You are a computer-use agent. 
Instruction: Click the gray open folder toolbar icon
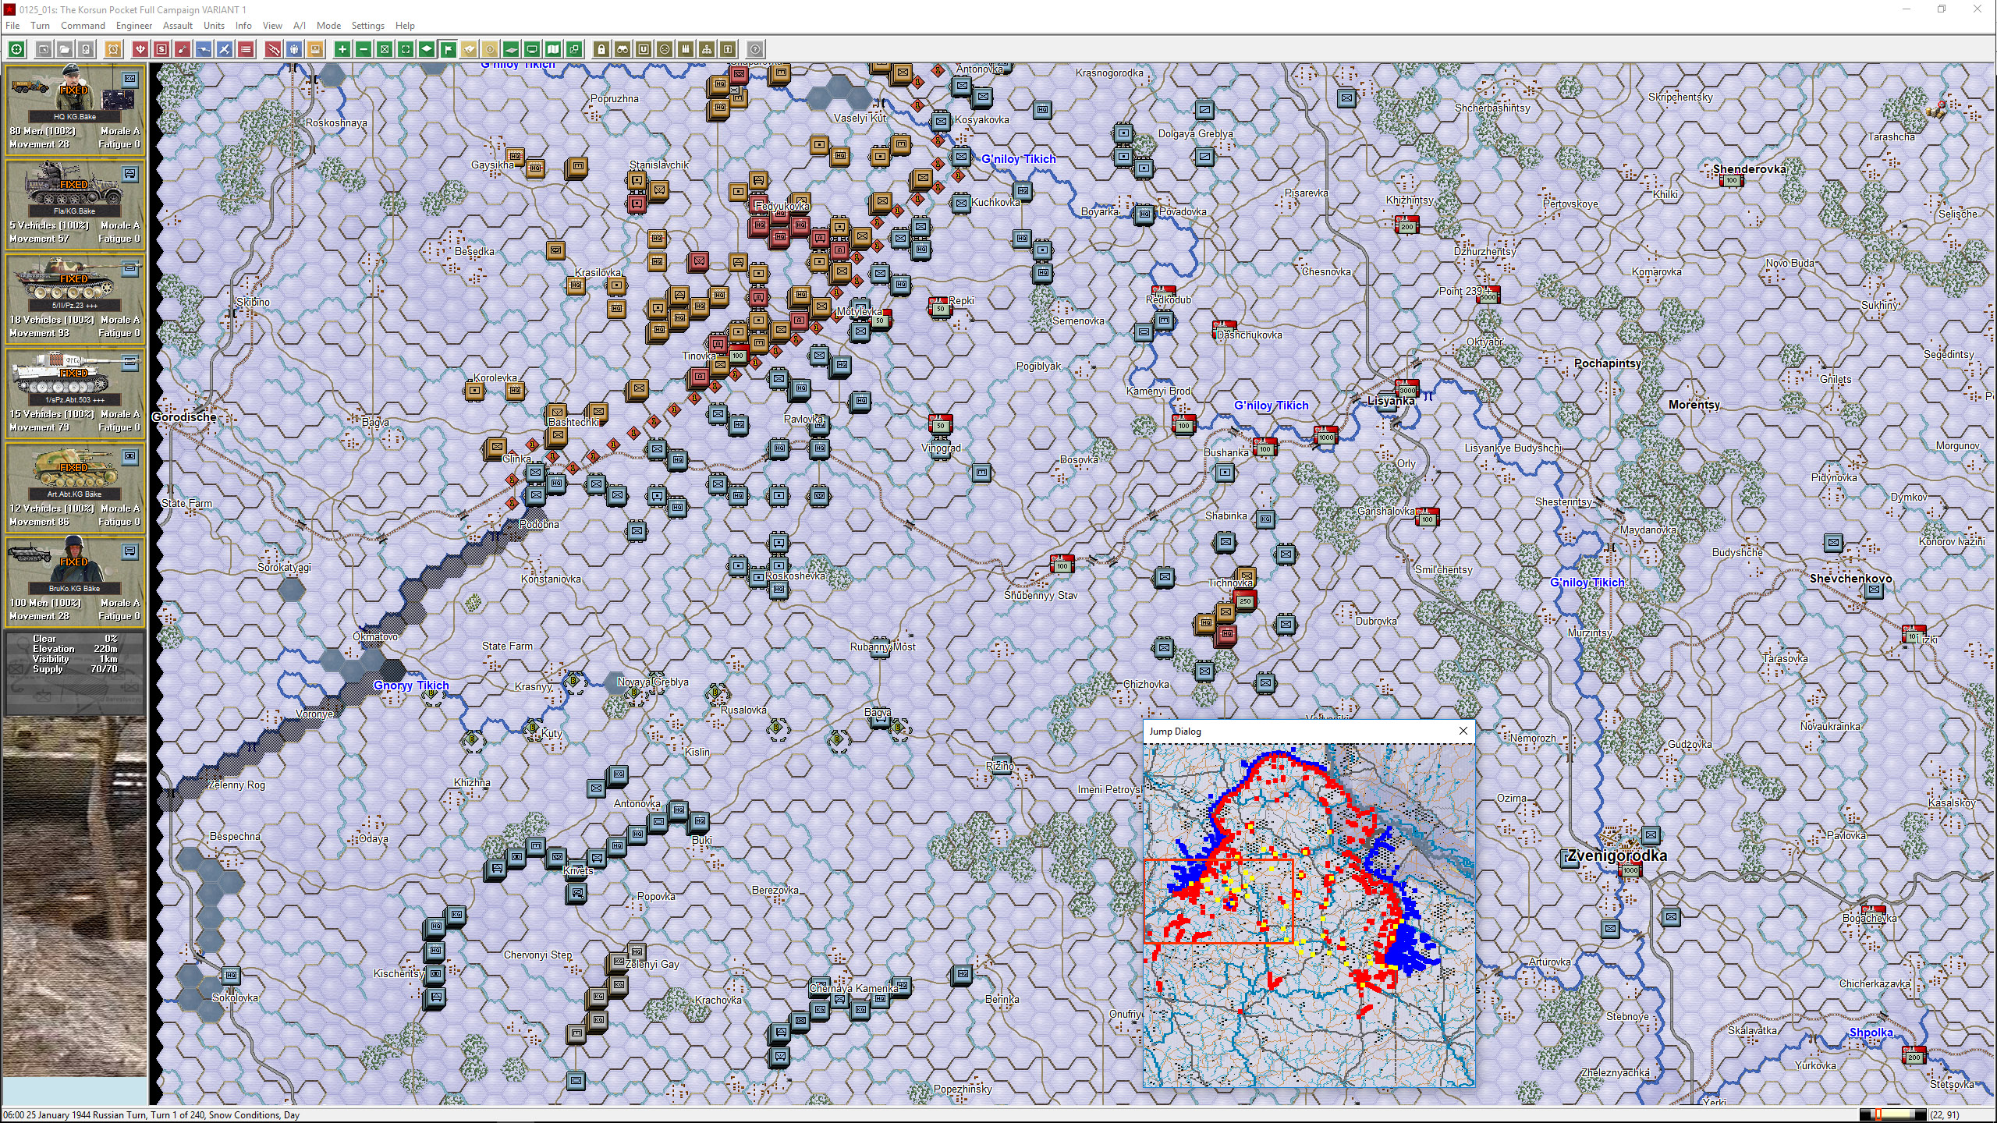point(66,49)
